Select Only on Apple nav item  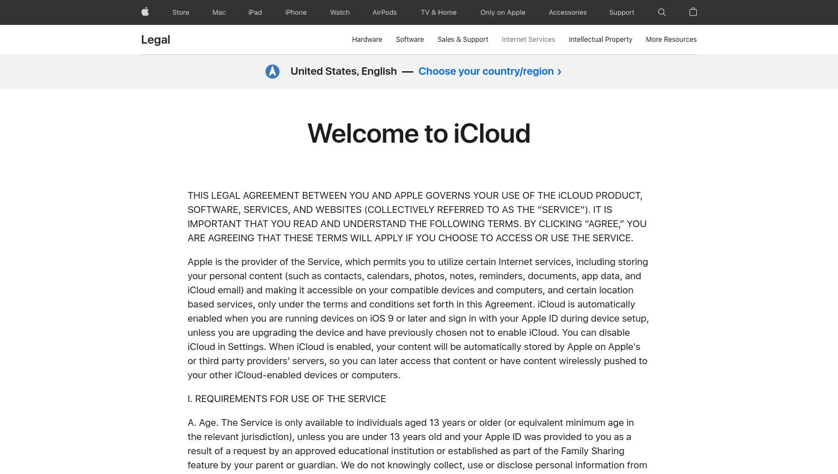point(503,12)
